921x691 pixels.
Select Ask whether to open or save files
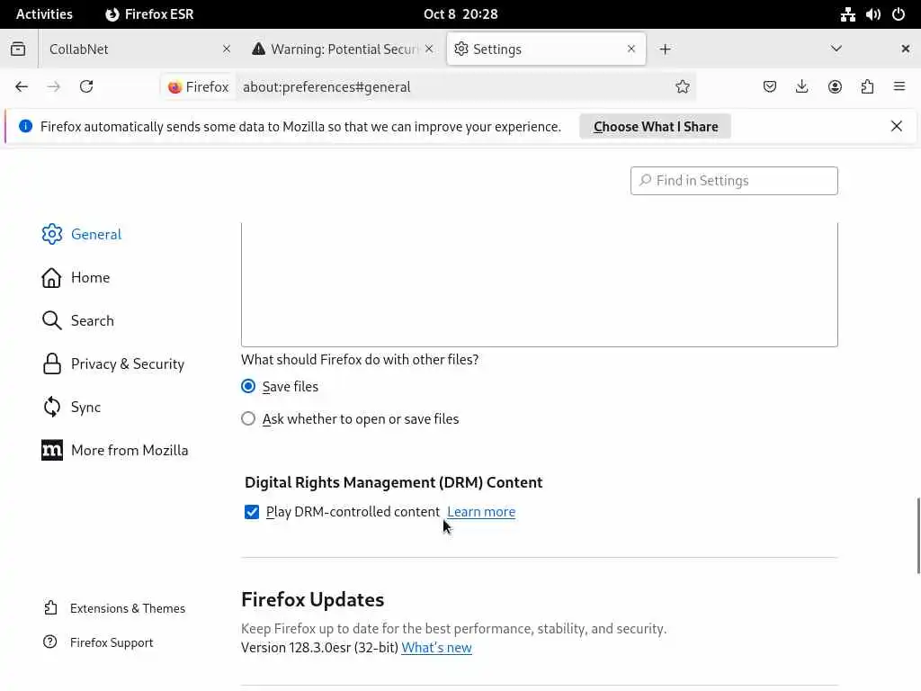coord(248,418)
